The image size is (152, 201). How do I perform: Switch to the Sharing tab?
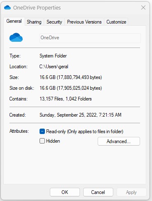(34, 22)
